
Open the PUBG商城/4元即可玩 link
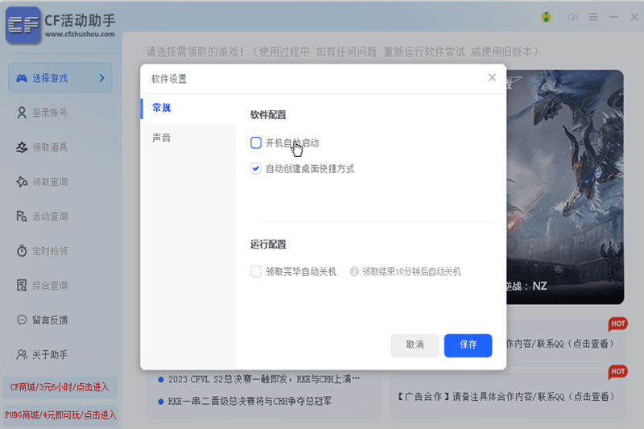60,415
